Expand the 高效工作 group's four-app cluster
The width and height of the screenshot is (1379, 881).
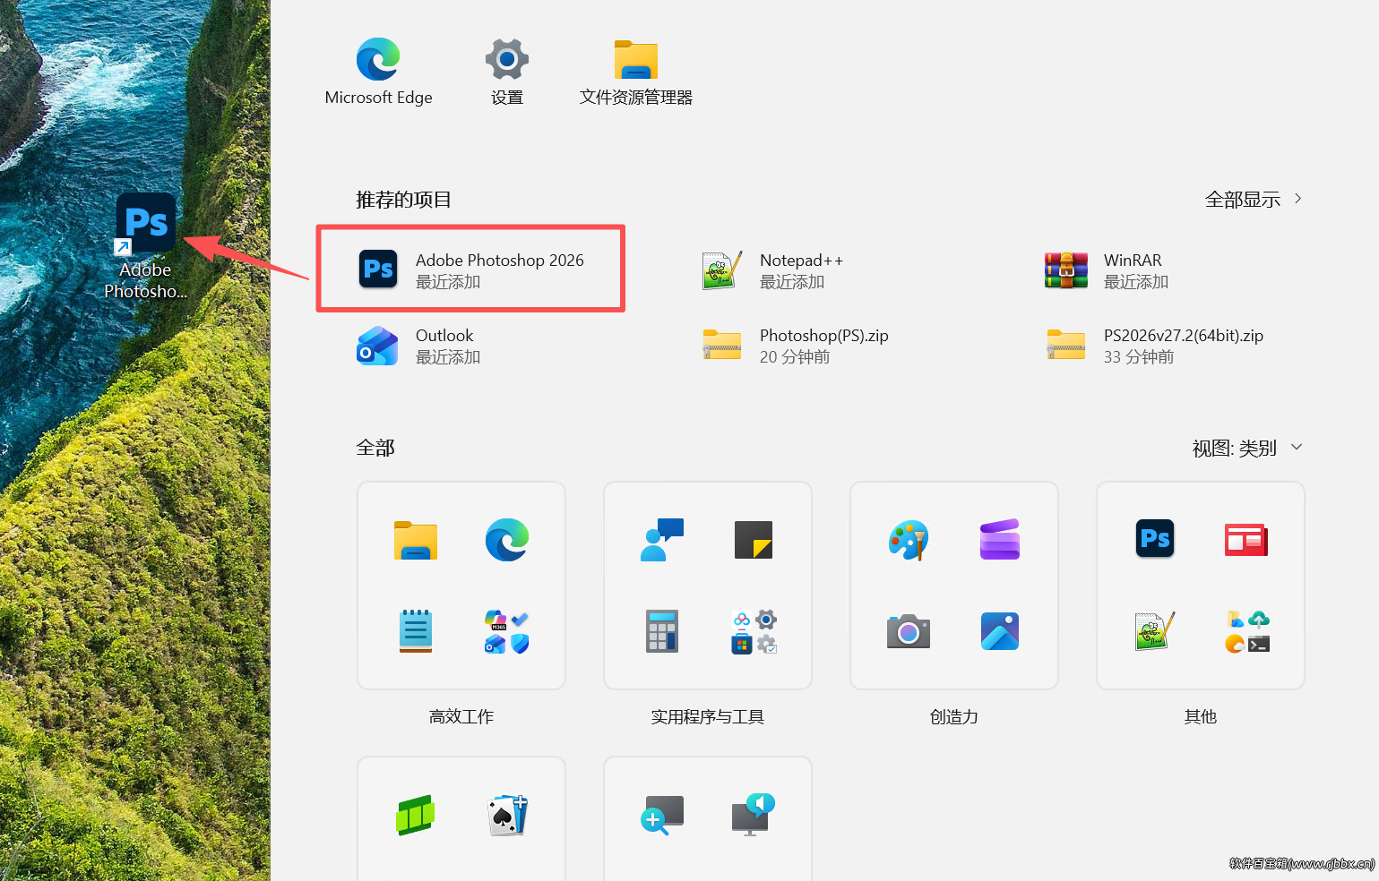tap(507, 631)
